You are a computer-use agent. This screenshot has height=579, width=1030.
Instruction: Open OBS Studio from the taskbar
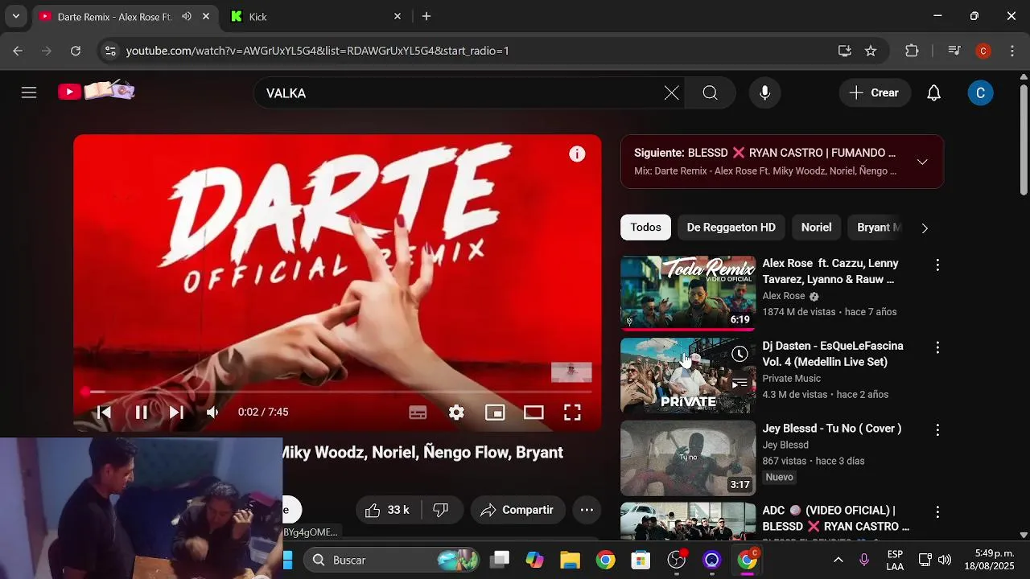tap(676, 560)
